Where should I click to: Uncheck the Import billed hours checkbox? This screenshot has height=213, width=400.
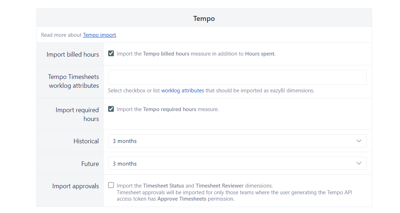[x=111, y=54]
